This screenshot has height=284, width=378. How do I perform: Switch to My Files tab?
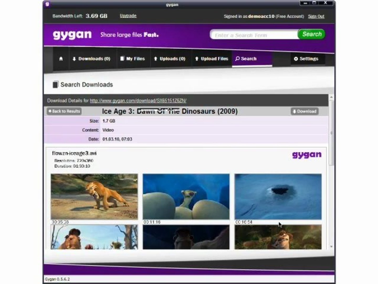point(133,59)
